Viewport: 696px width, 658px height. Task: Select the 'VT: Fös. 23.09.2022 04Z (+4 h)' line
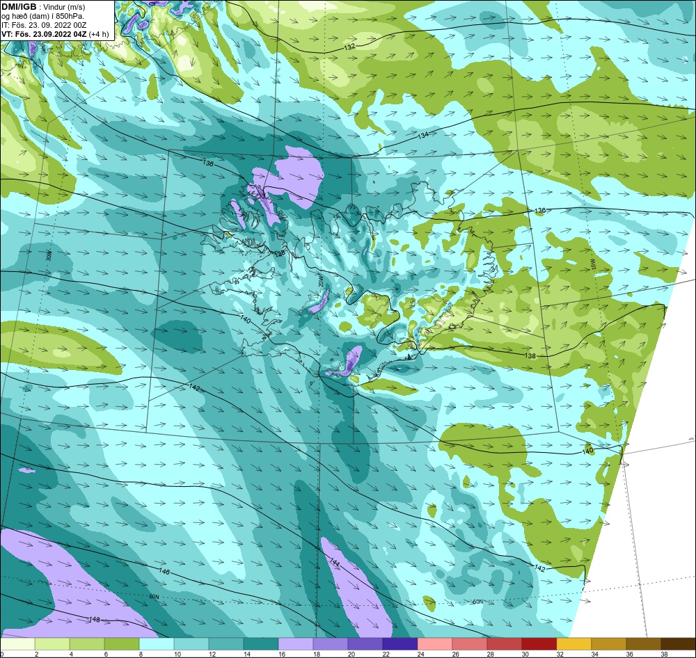(x=55, y=34)
